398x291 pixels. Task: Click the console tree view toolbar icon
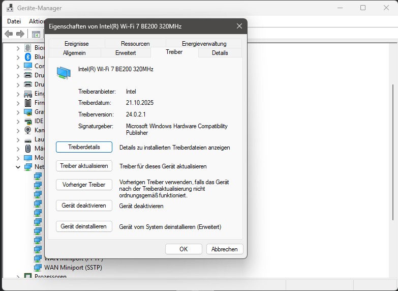[x=36, y=34]
